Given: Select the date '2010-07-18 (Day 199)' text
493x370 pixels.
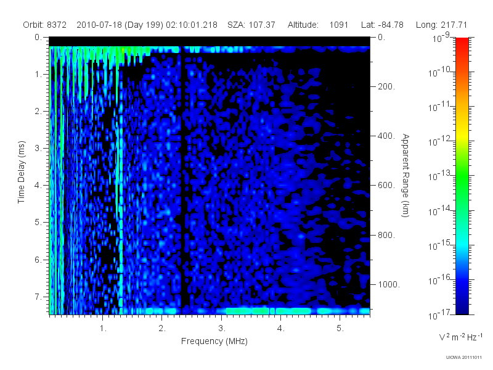Looking at the screenshot, I should 120,25.
